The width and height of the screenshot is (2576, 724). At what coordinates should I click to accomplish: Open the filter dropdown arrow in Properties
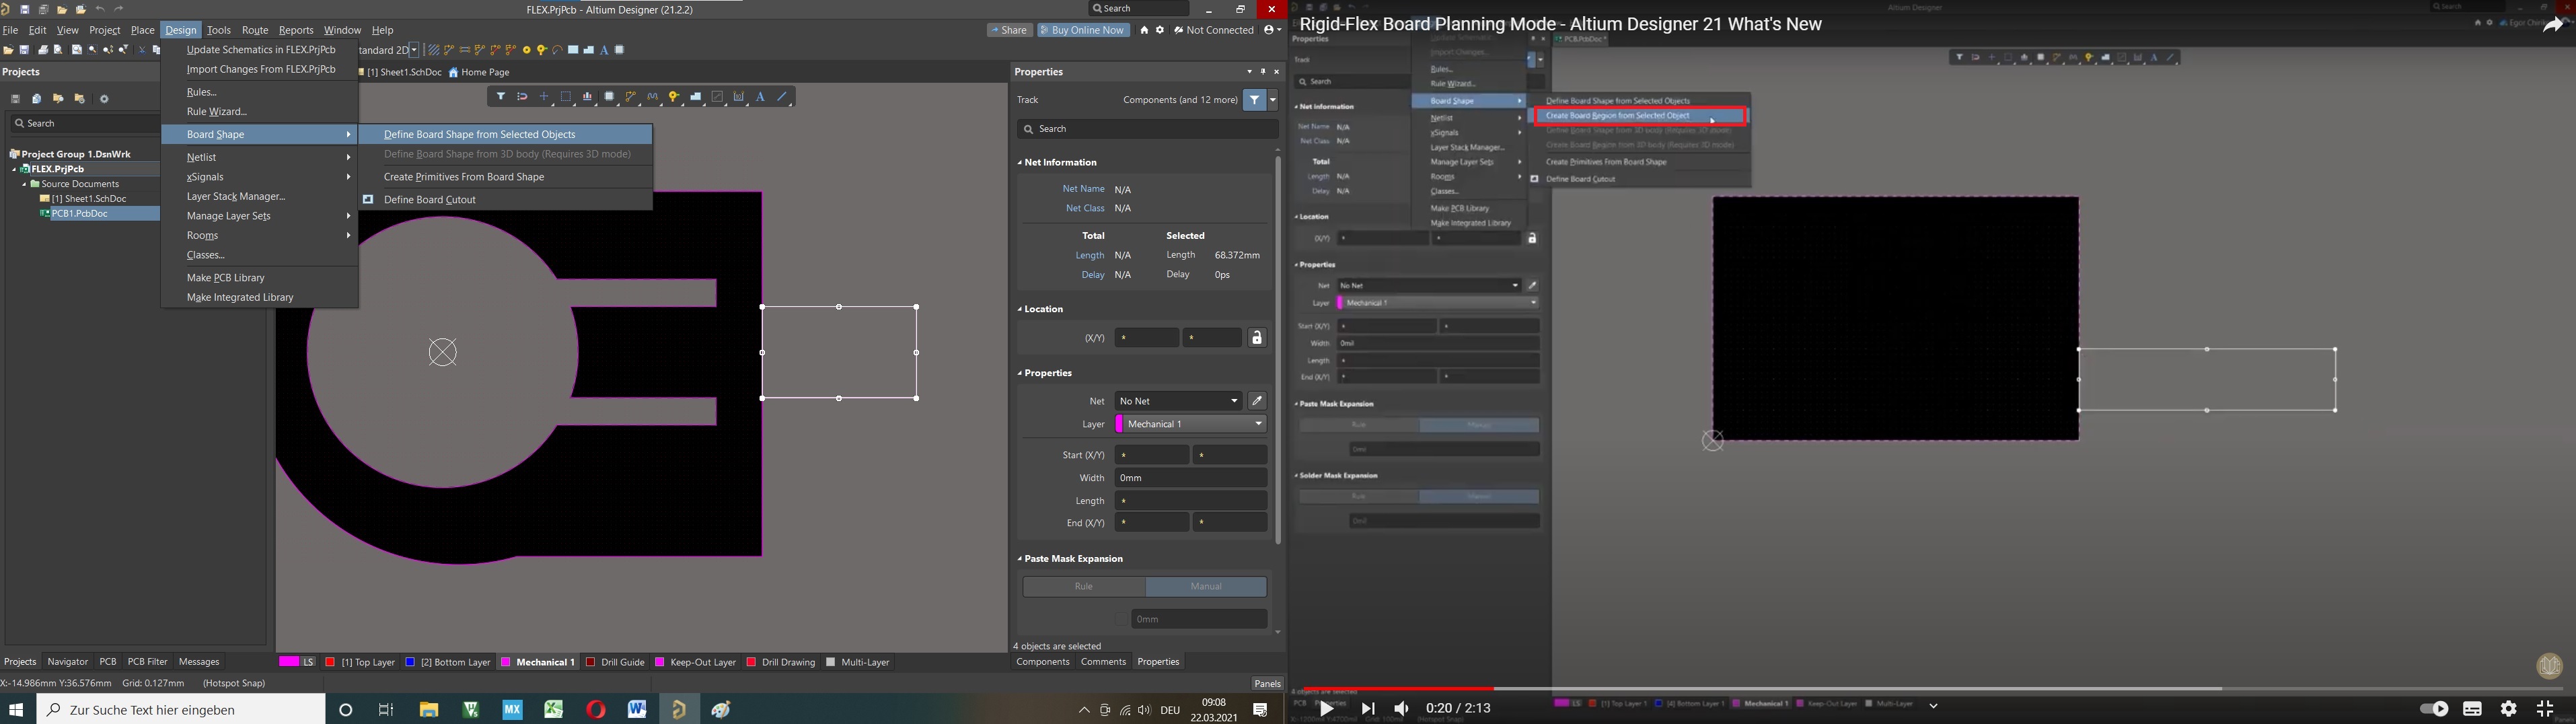[x=1273, y=100]
